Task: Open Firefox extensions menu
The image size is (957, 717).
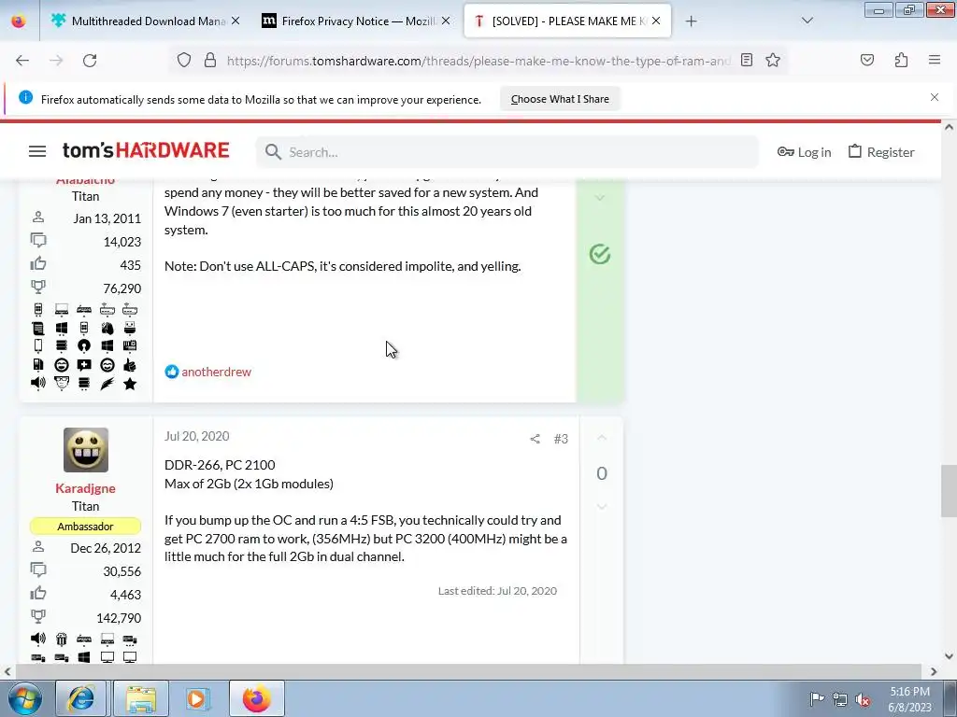Action: [x=901, y=60]
